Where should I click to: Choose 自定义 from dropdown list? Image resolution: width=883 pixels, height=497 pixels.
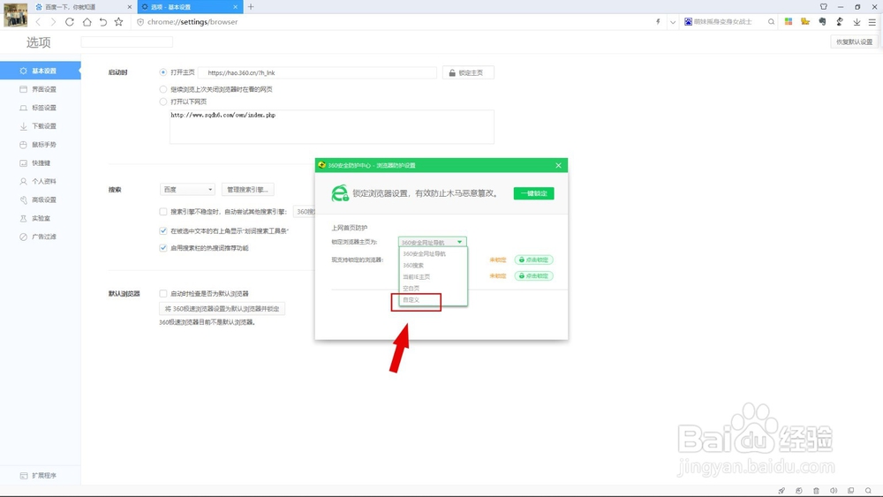[x=433, y=300]
